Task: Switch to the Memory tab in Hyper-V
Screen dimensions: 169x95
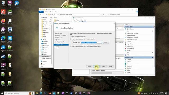Action: tap(98, 70)
